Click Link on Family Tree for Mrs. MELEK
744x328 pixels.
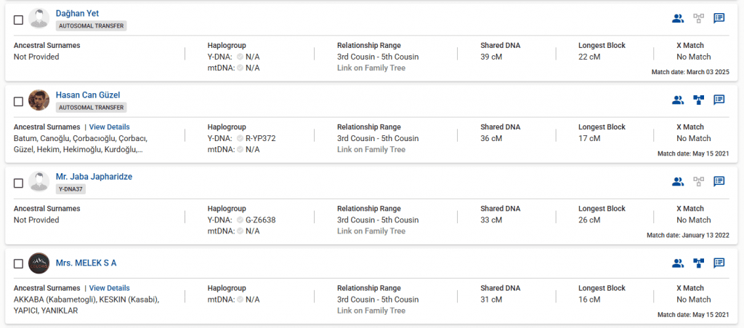click(x=371, y=311)
